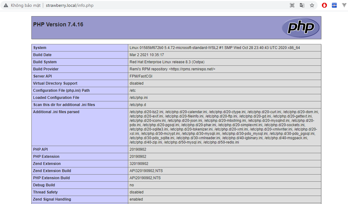
Task: Select the /etc/php.ini value
Action: [x=138, y=97]
